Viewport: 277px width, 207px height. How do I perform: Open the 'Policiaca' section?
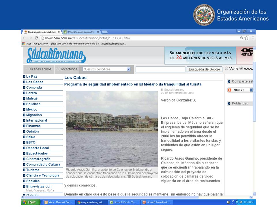tap(33, 104)
